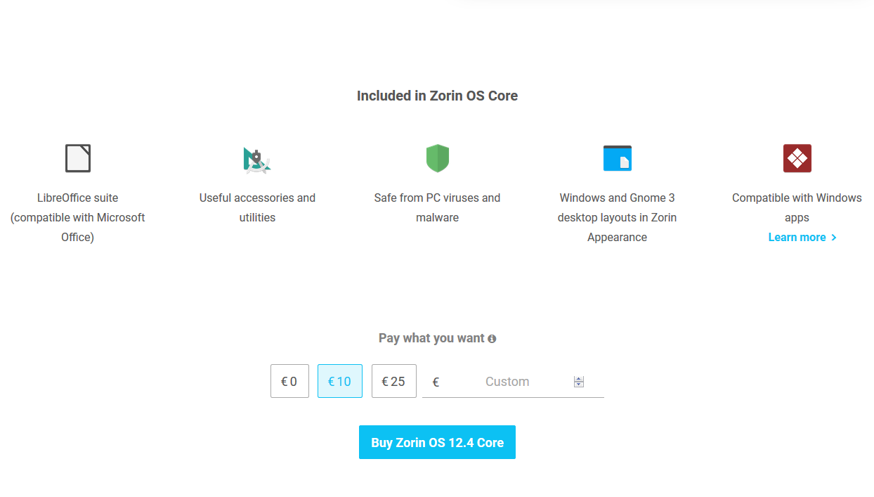Click the red Windows apps compatibility icon
The width and height of the screenshot is (874, 497).
coord(797,158)
